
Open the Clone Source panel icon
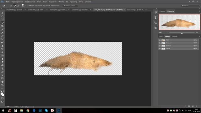point(156,23)
